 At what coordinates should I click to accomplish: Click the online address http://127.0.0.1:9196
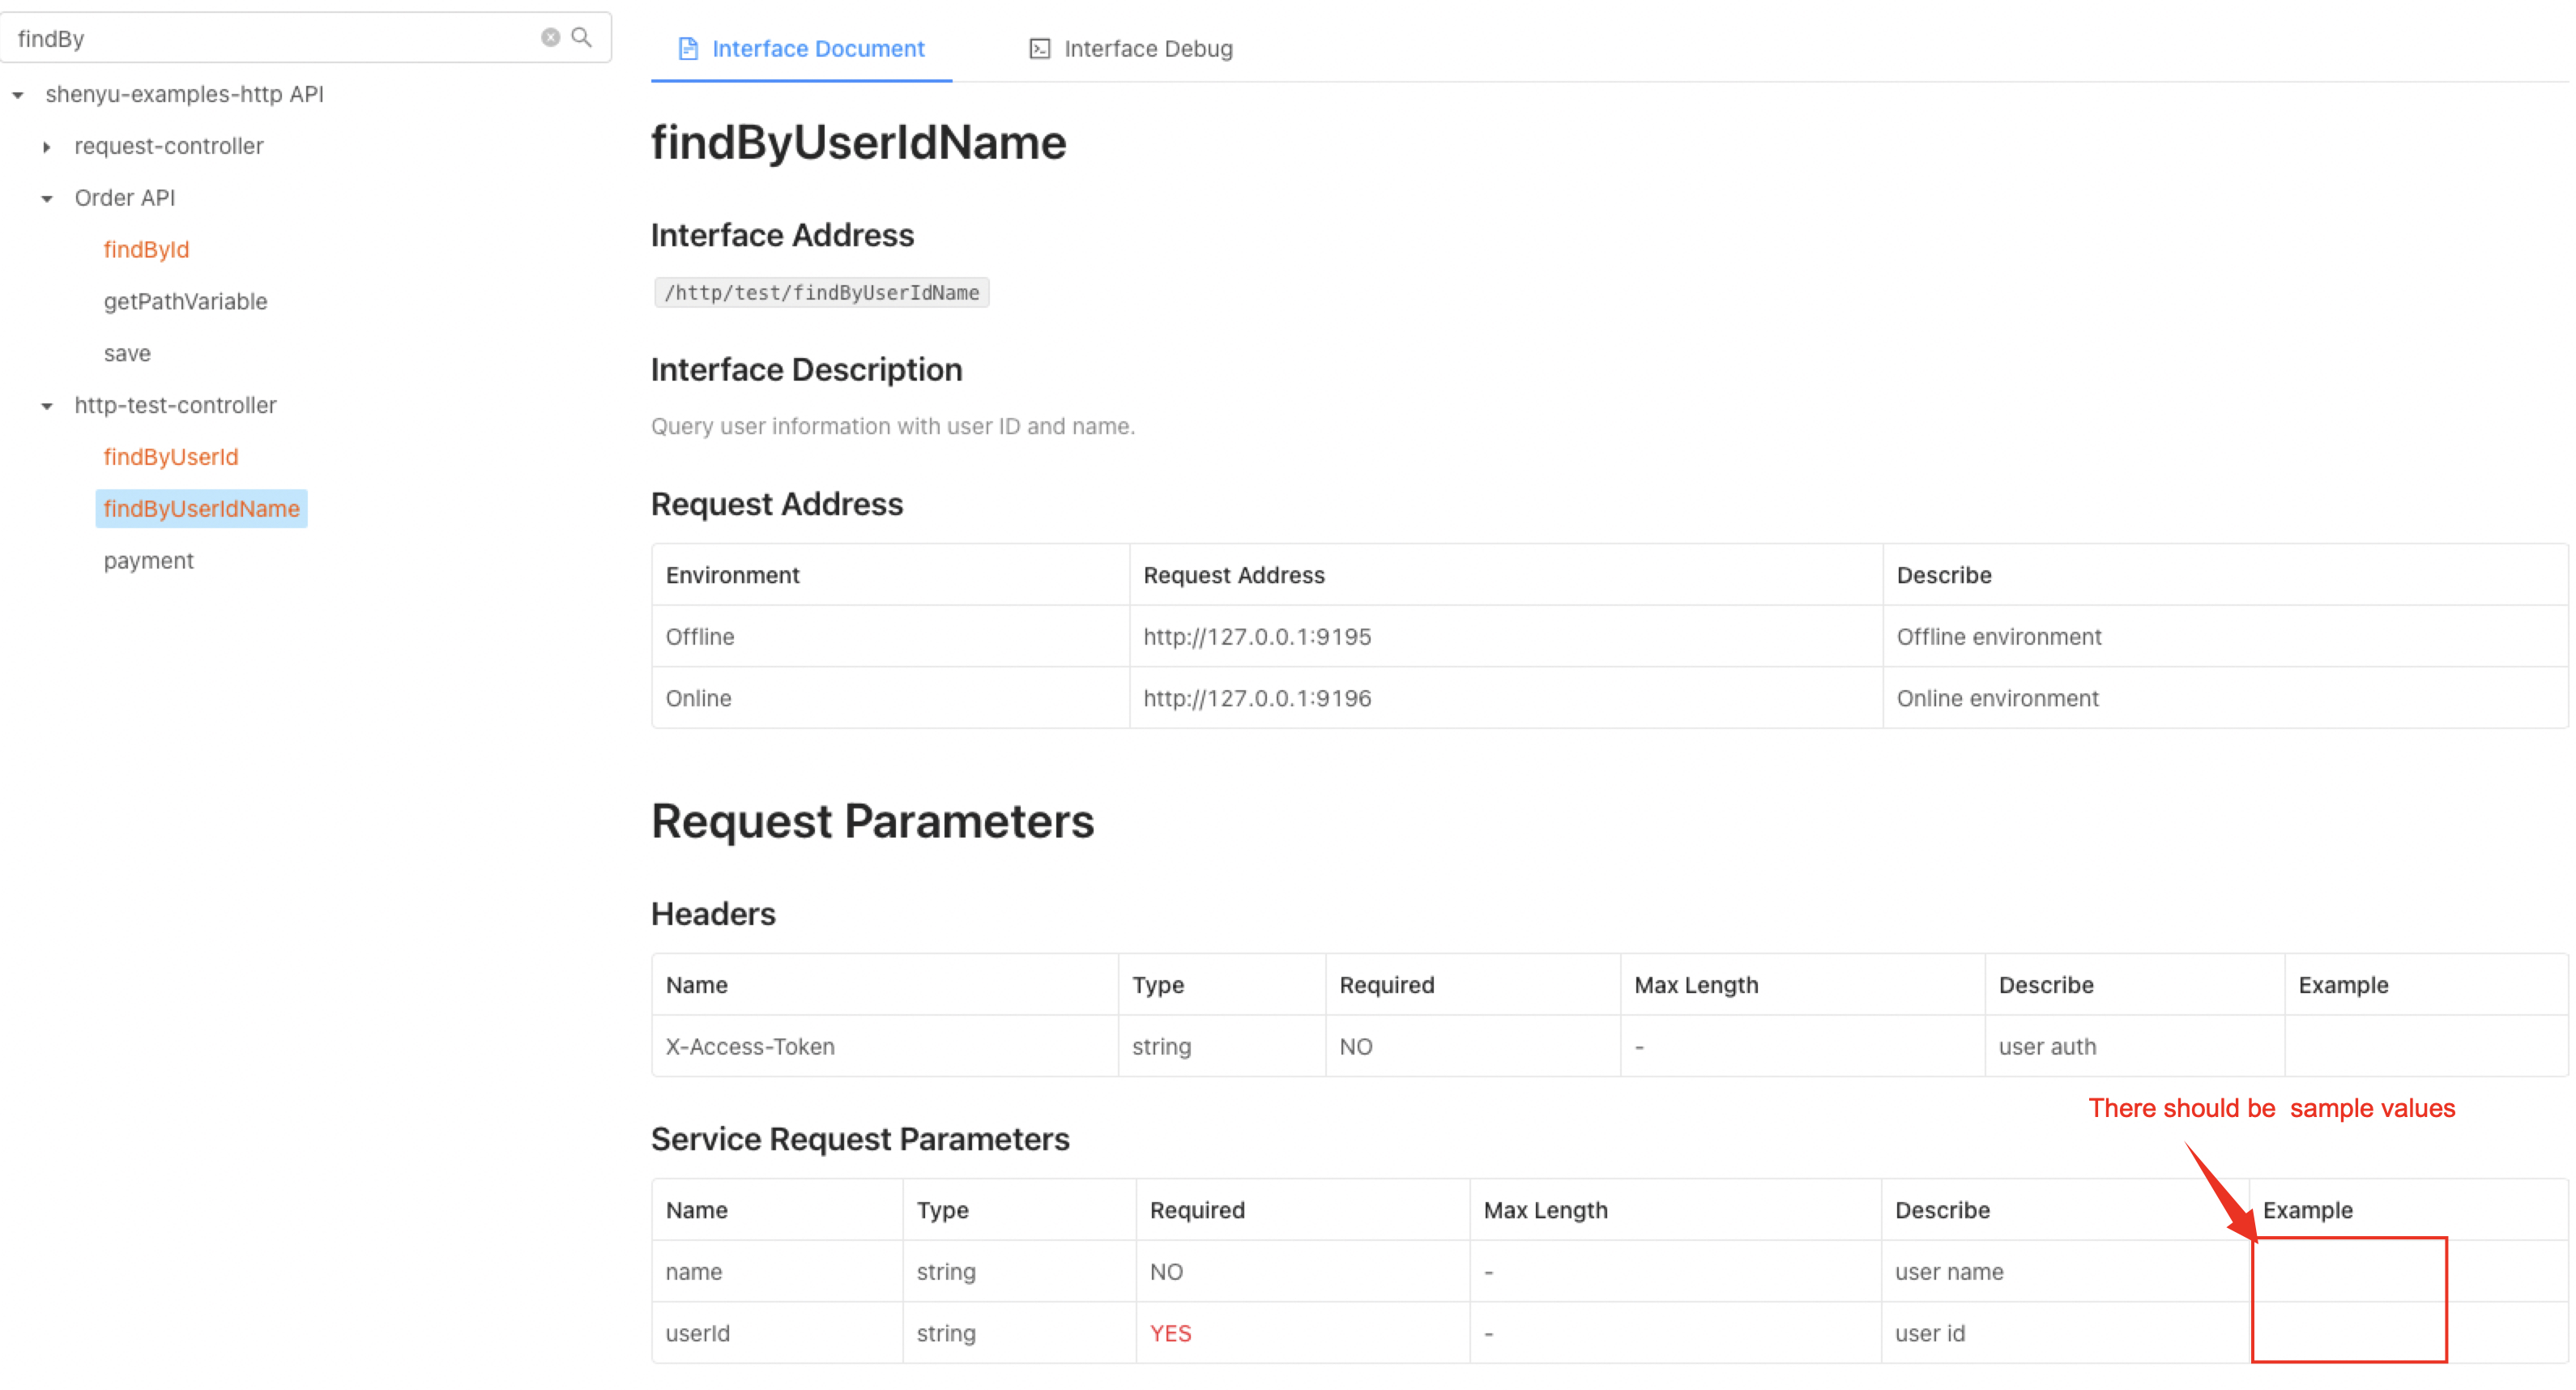(x=1257, y=699)
